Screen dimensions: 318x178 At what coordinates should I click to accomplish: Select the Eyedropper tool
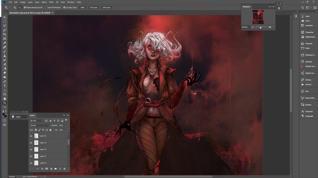point(5,43)
